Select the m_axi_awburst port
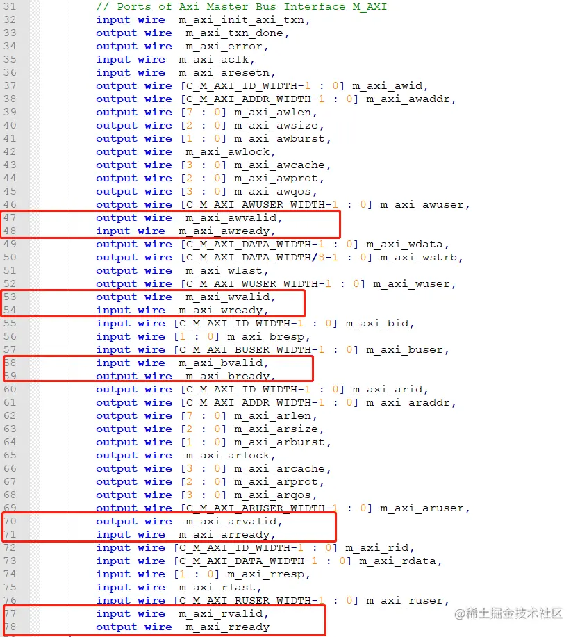580x637 pixels. pos(279,138)
